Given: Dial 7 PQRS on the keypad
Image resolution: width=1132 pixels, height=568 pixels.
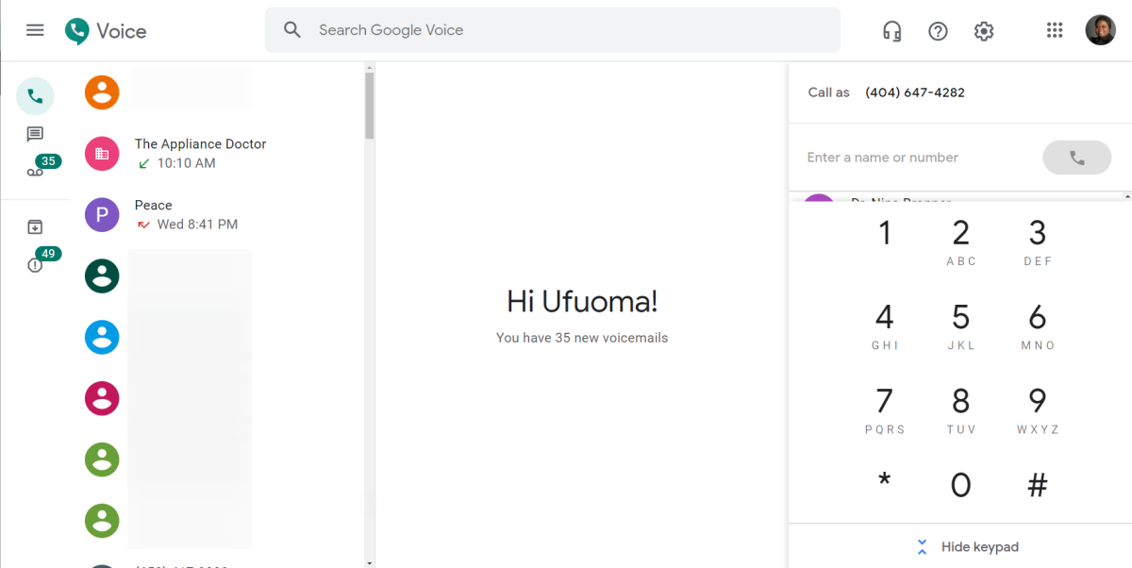Looking at the screenshot, I should click(x=885, y=409).
